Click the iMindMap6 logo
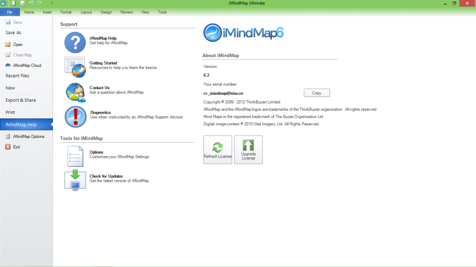476x267 pixels. pyautogui.click(x=243, y=33)
